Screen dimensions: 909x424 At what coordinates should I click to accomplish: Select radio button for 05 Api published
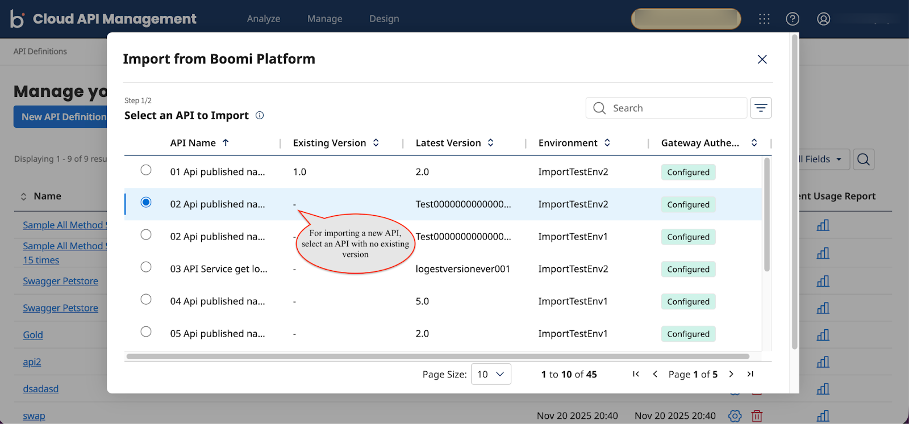pyautogui.click(x=146, y=331)
